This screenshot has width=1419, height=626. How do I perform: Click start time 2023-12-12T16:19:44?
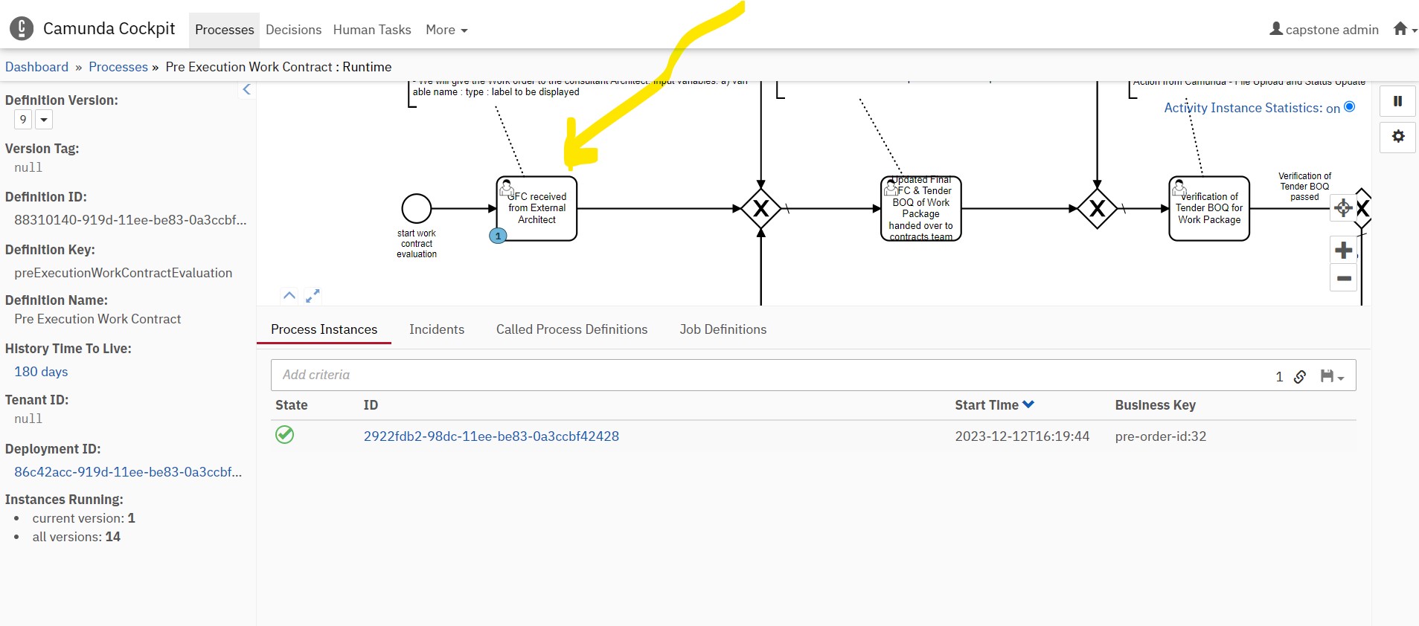tap(1022, 436)
